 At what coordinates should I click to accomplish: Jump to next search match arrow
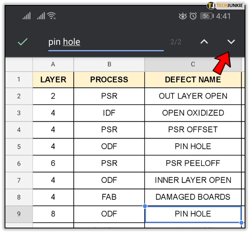pyautogui.click(x=231, y=42)
